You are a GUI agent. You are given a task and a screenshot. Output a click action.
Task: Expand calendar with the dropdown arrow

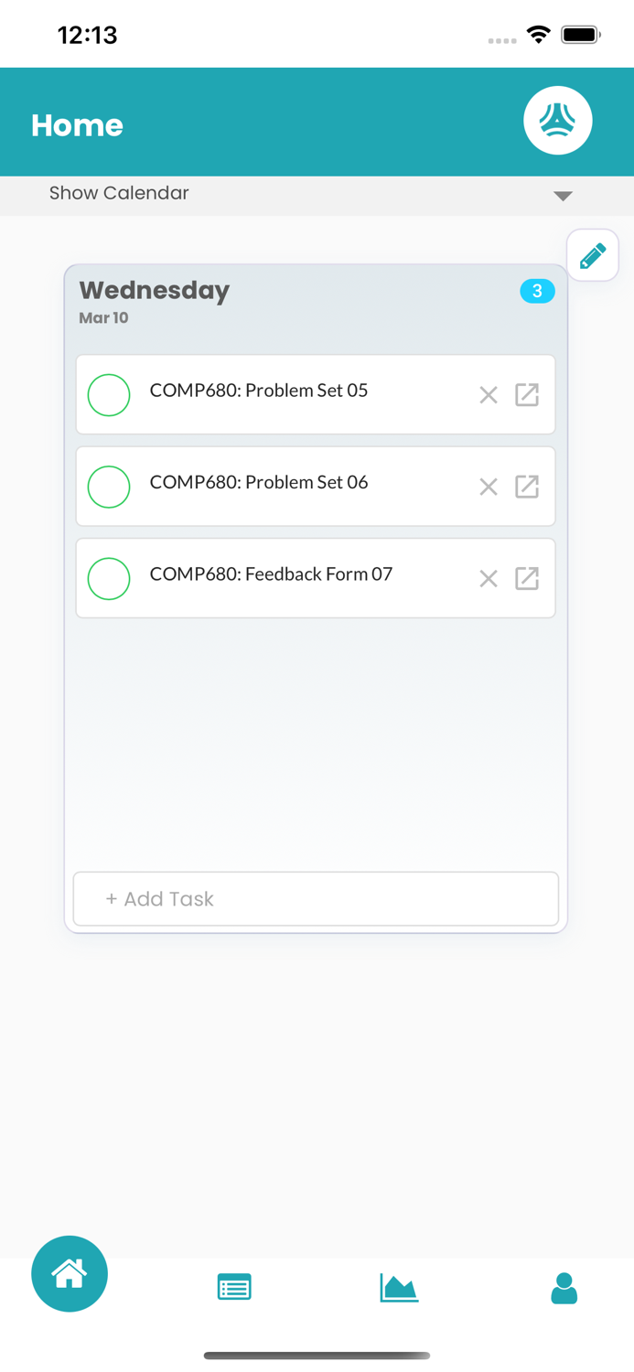(x=563, y=196)
